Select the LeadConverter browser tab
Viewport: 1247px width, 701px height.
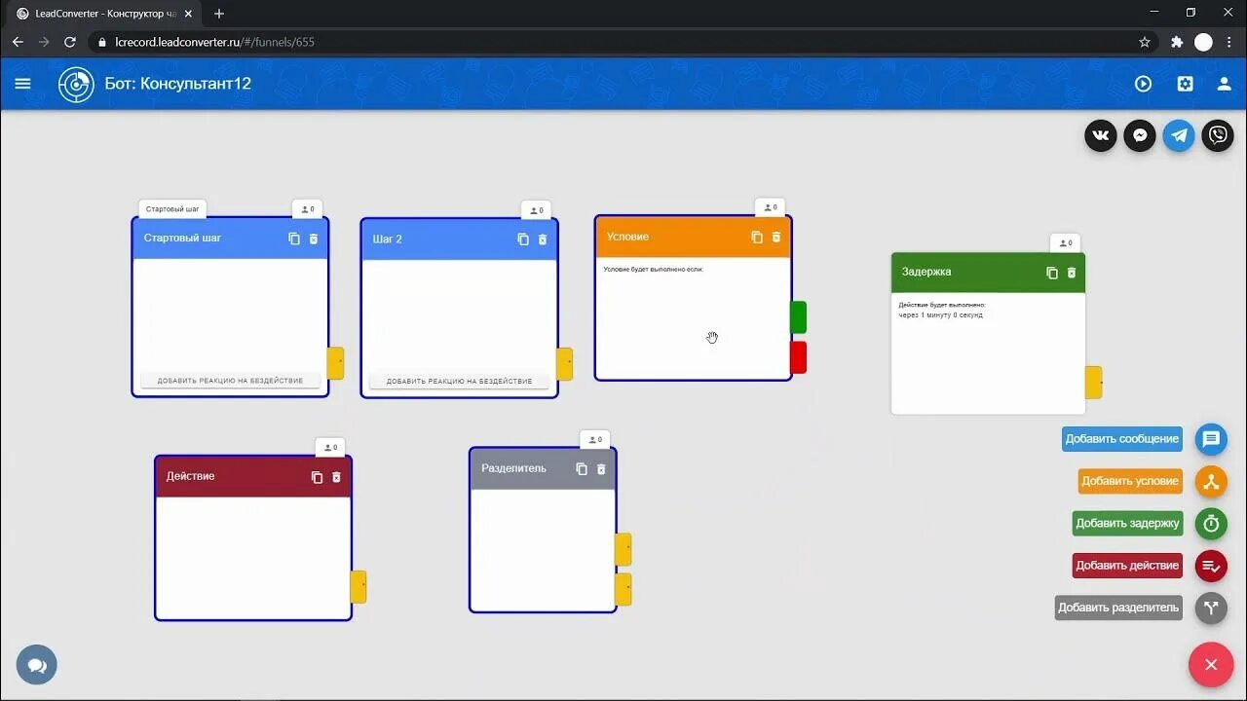click(x=103, y=14)
